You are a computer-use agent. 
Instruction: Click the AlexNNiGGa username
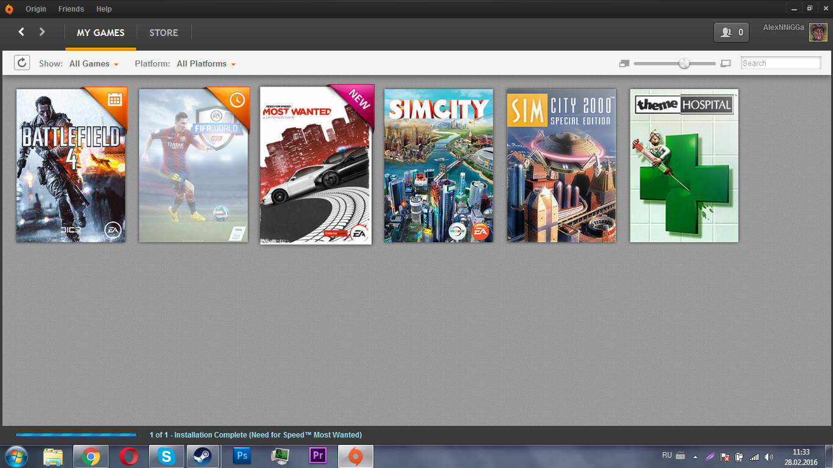(784, 27)
